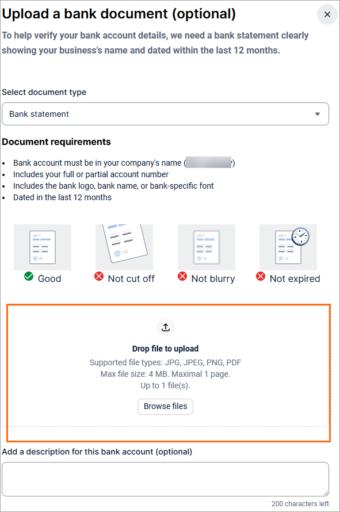Image resolution: width=340 pixels, height=512 pixels.
Task: Click 'Dated in the last 12 months' requirement
Action: (x=62, y=197)
